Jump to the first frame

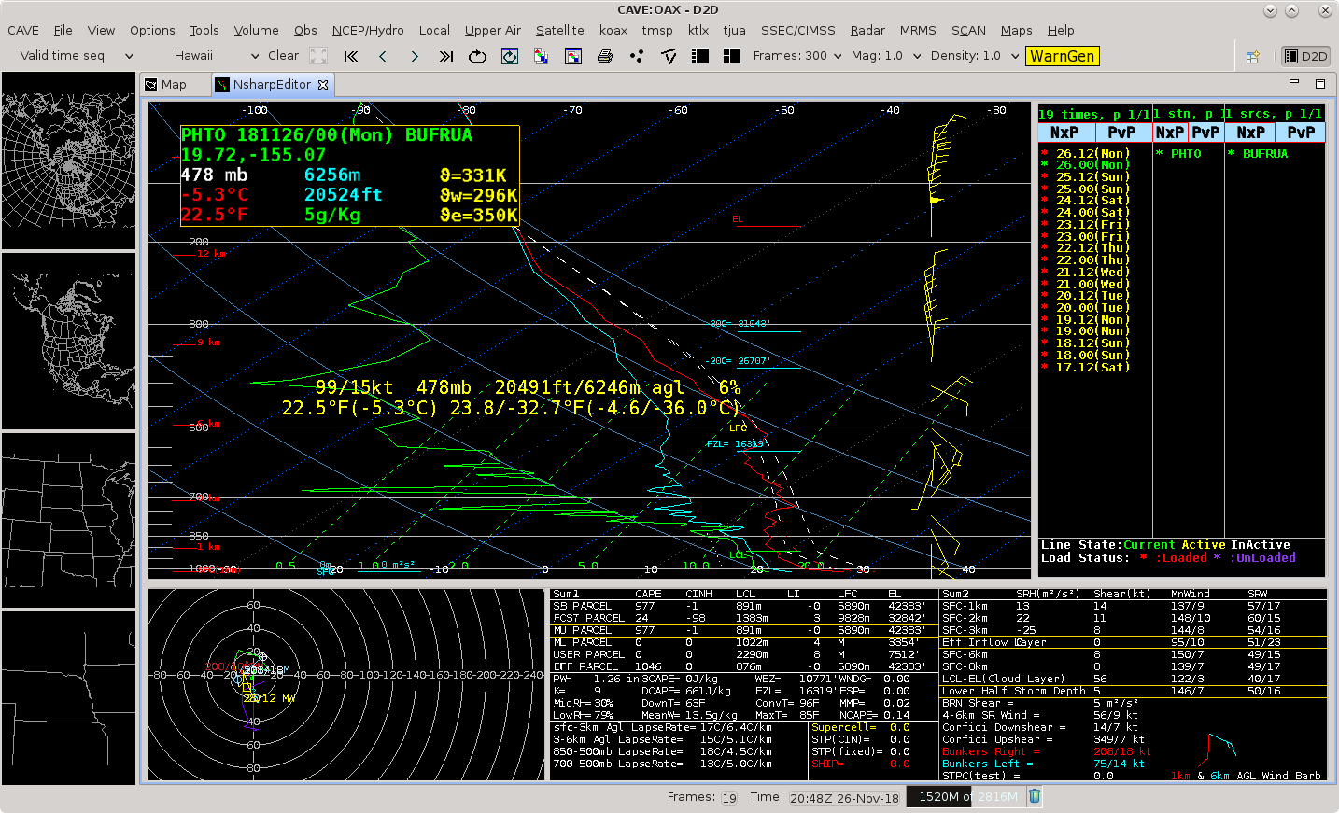point(351,56)
